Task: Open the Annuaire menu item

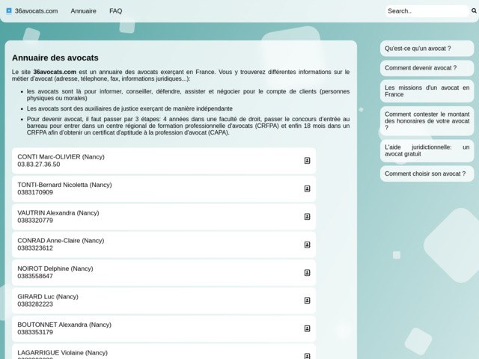Action: (83, 11)
